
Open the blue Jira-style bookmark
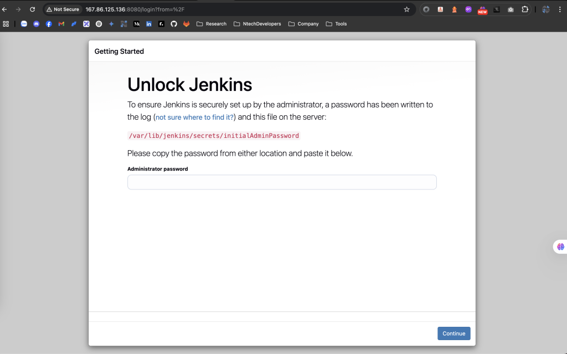(74, 24)
